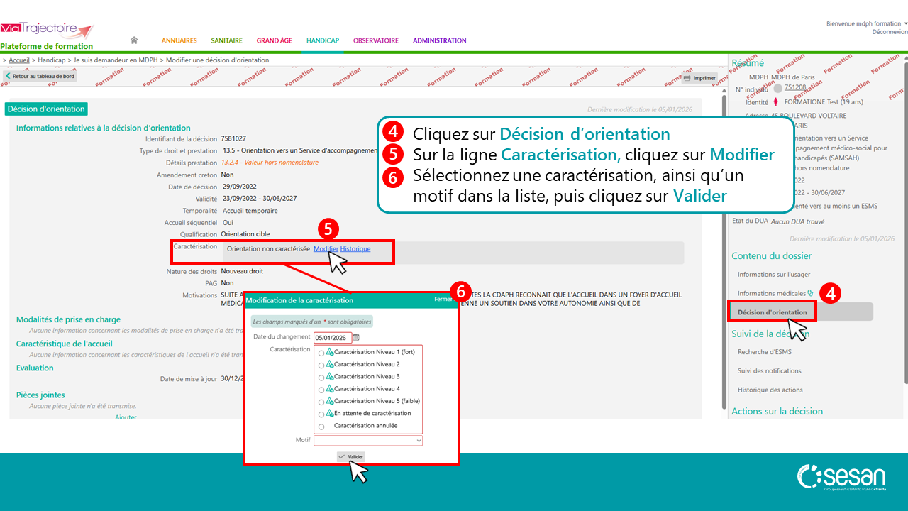
Task: Click the pink person icon next to Identité
Action: (775, 102)
